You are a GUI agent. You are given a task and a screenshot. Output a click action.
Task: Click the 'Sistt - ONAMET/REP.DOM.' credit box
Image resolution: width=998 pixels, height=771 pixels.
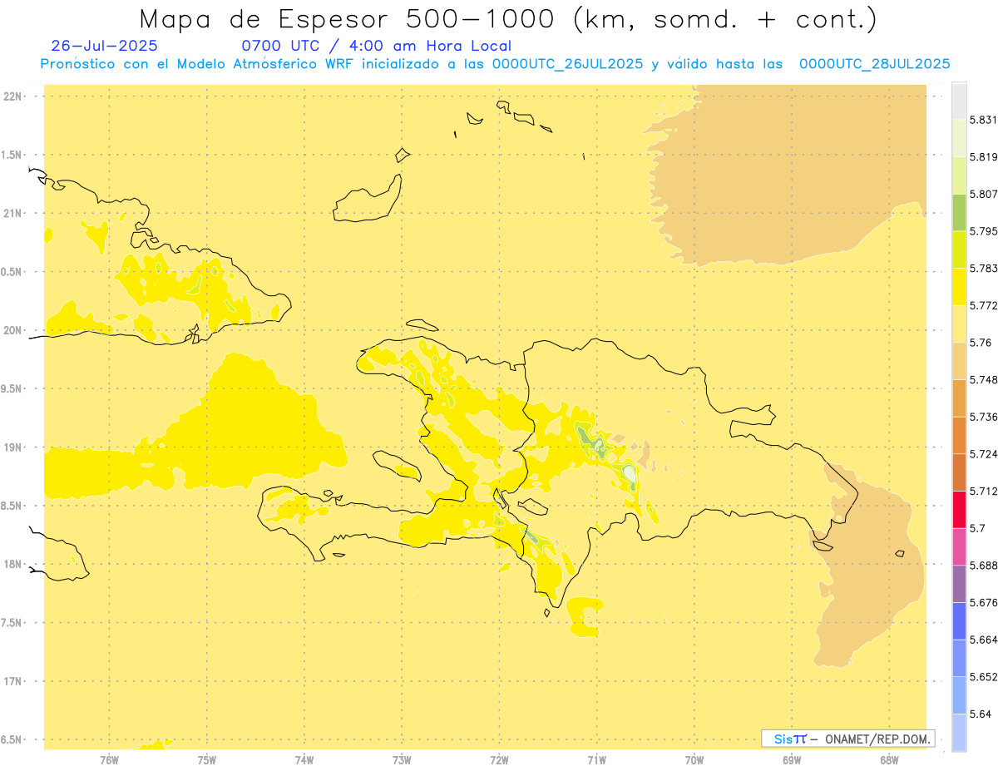(848, 739)
